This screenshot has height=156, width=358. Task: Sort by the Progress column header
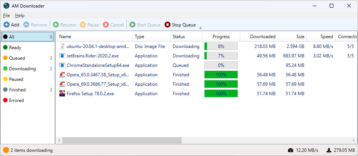(x=221, y=36)
